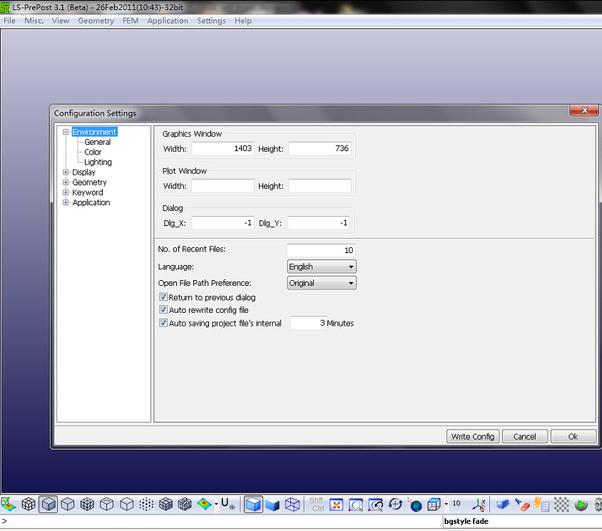Click the shrunken shaded elements cube icon
The image size is (602, 531).
[166, 504]
